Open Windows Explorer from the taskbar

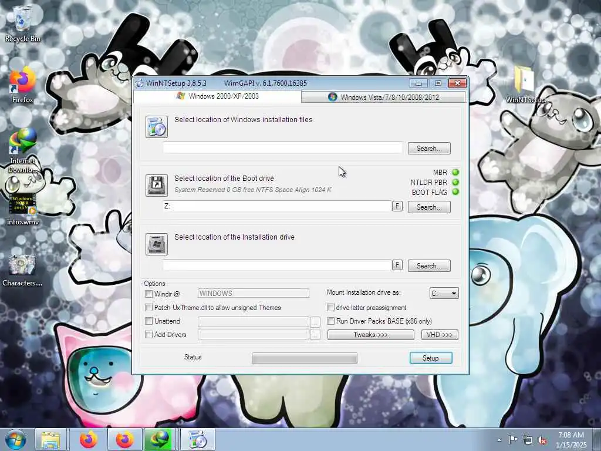coord(50,439)
